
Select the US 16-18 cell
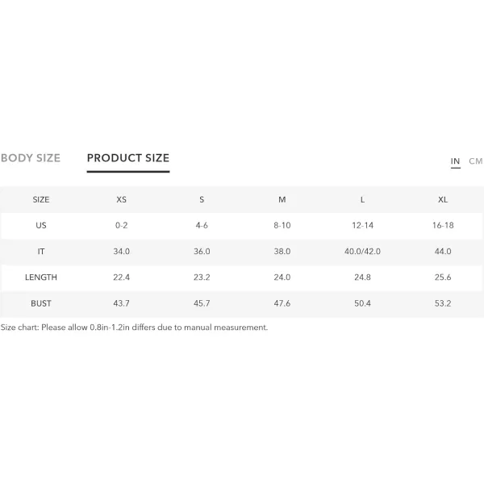443,225
